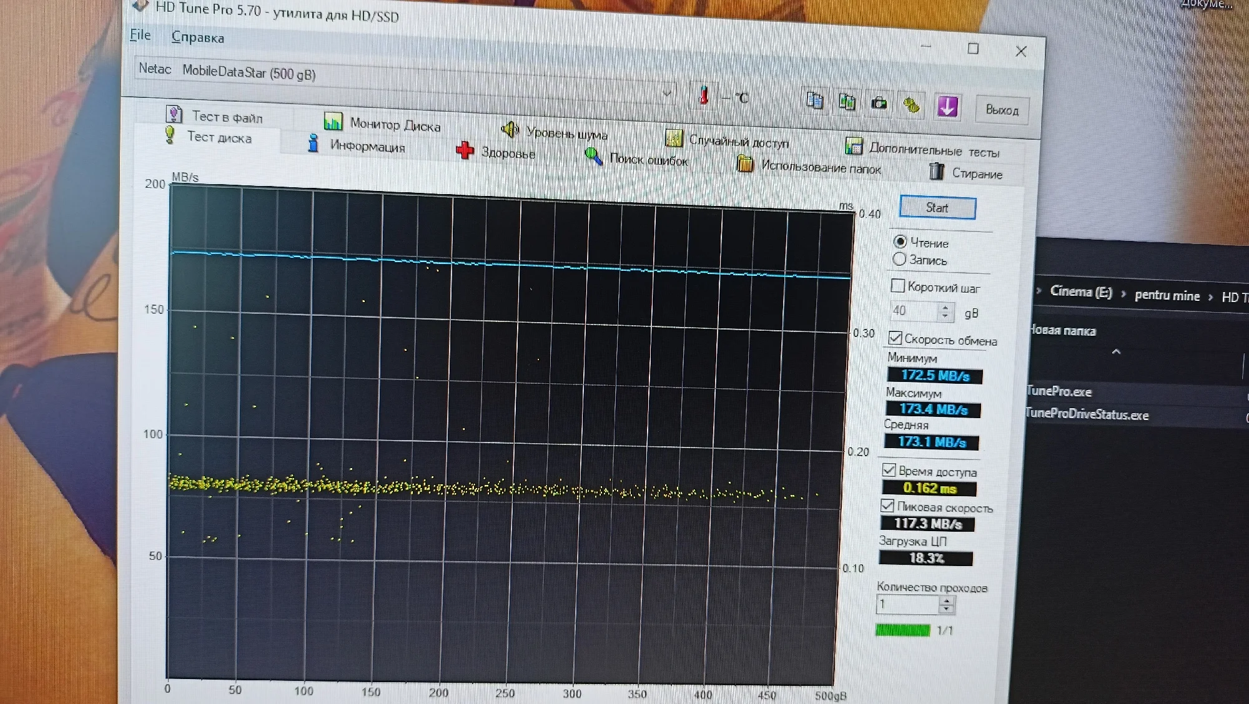The image size is (1249, 704).
Task: Click the purple minimize-to-tray arrow icon
Action: (x=947, y=107)
